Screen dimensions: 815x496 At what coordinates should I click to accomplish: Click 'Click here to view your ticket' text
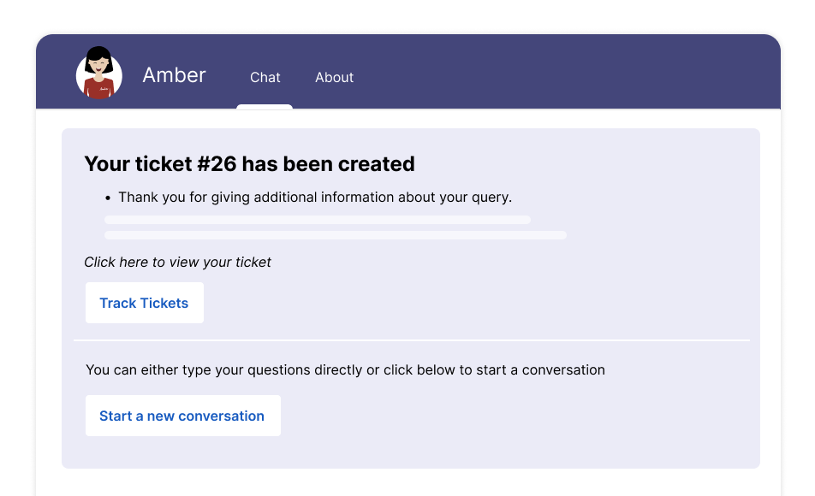[x=177, y=262]
